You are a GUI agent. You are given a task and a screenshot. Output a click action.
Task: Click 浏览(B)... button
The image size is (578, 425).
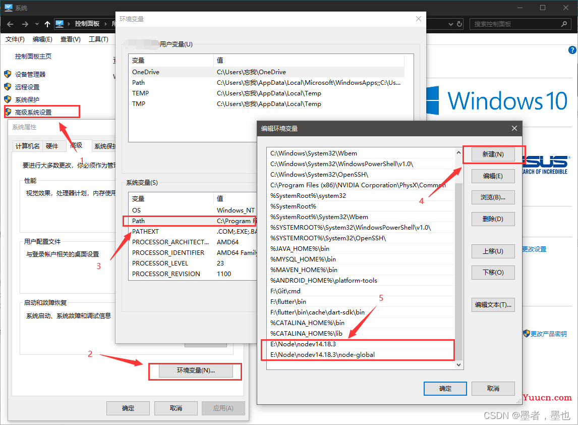(493, 197)
